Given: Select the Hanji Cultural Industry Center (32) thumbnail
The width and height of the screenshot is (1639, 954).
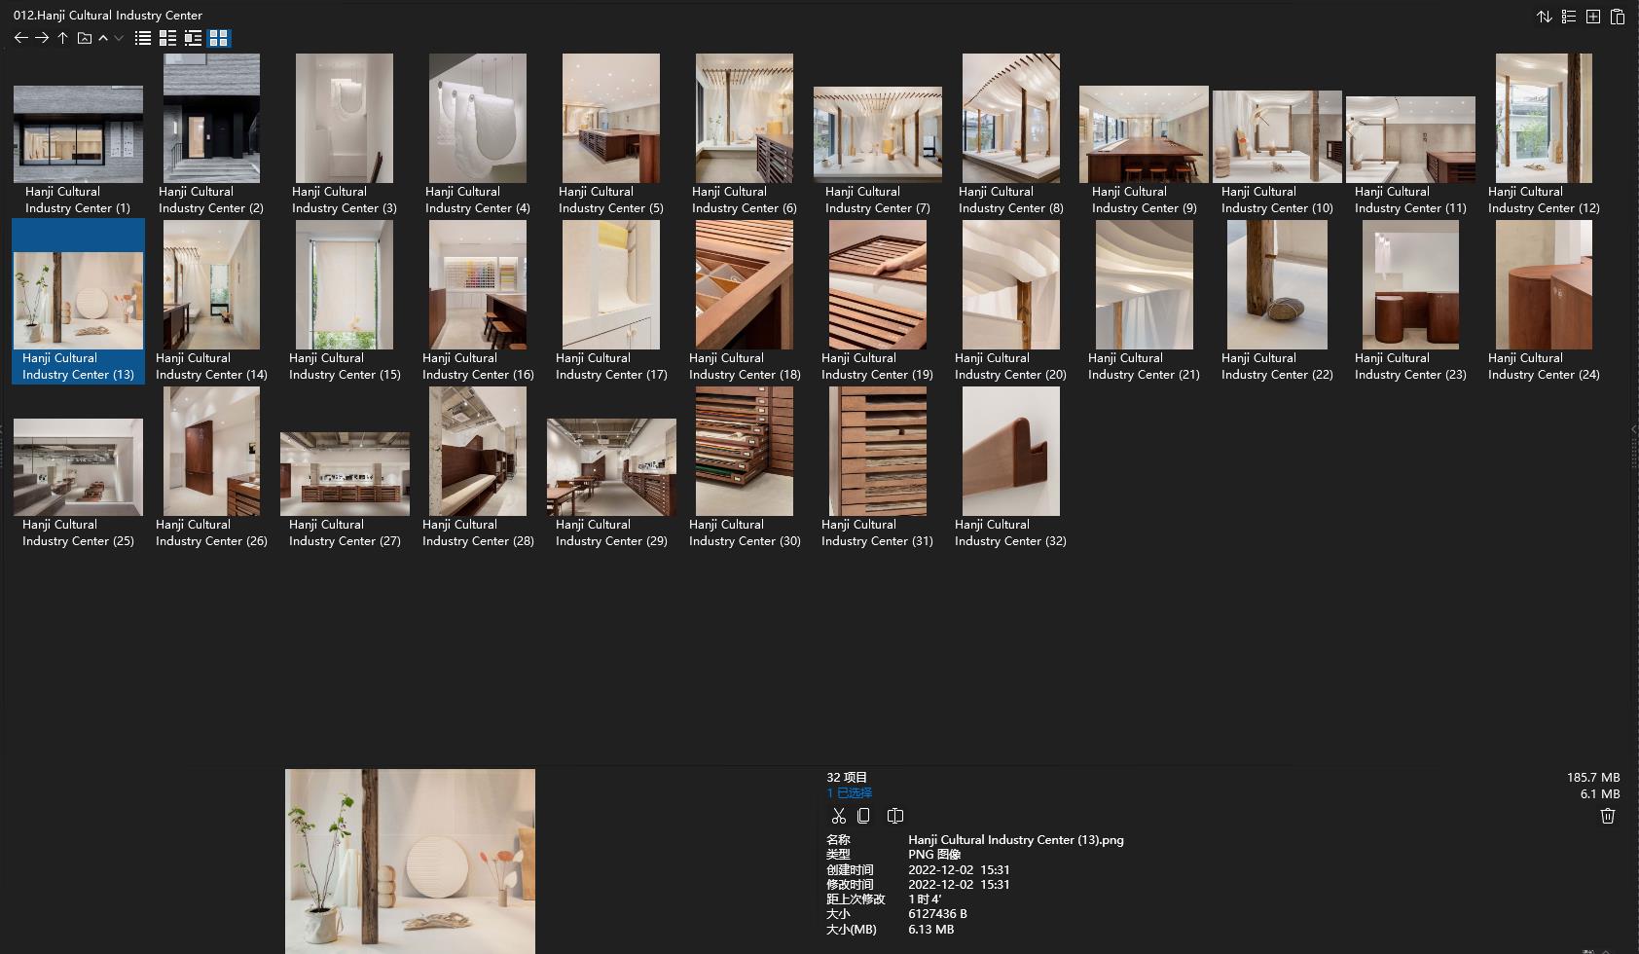Looking at the screenshot, I should click(x=1010, y=450).
